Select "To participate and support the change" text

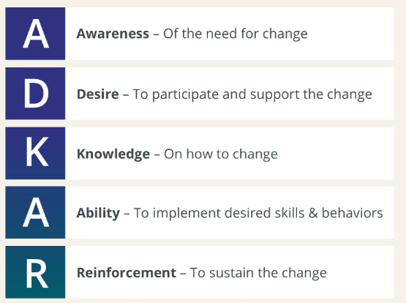[x=252, y=94]
